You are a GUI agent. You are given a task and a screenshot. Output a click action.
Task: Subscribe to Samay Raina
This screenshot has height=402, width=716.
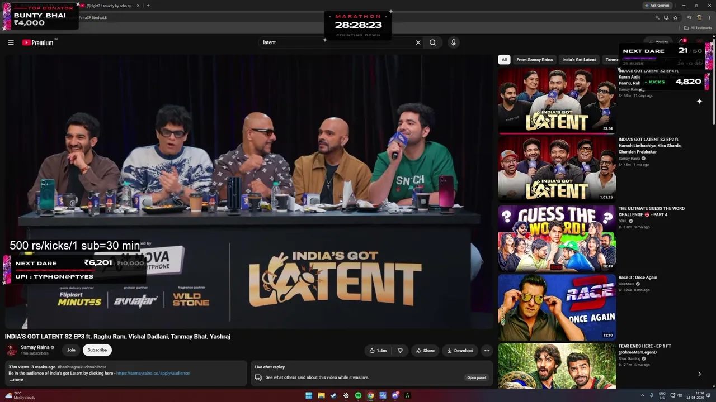click(x=97, y=350)
